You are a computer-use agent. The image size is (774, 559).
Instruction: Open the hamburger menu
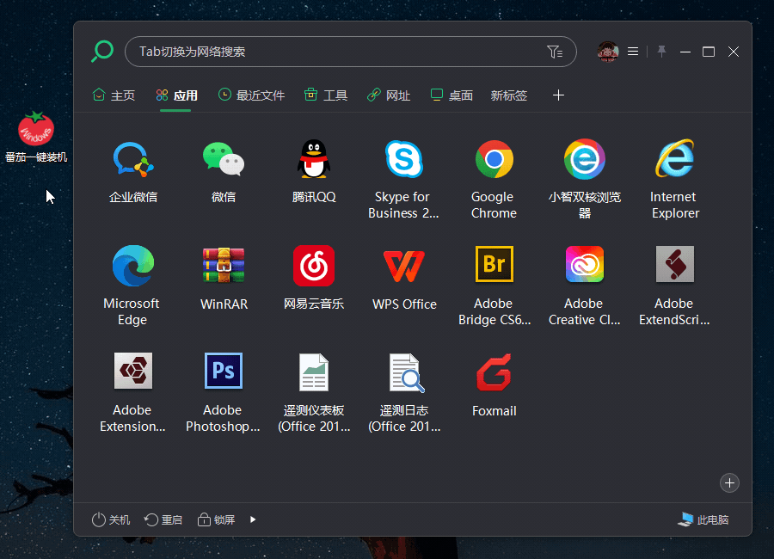633,52
